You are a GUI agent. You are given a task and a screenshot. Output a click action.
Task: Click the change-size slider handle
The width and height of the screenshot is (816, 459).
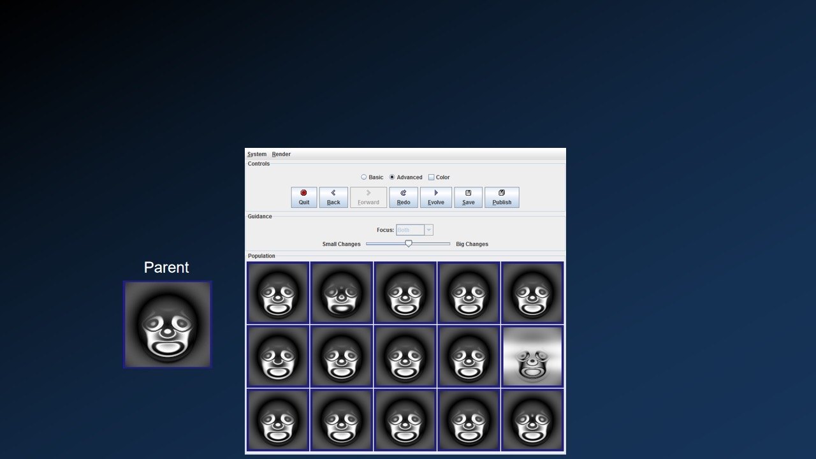(409, 244)
